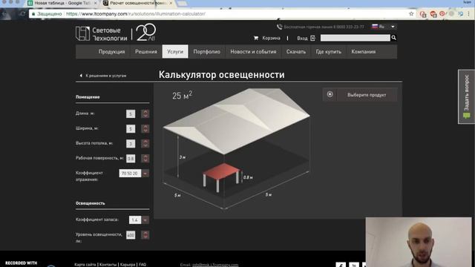Open the browser three-dot menu

pyautogui.click(x=468, y=14)
